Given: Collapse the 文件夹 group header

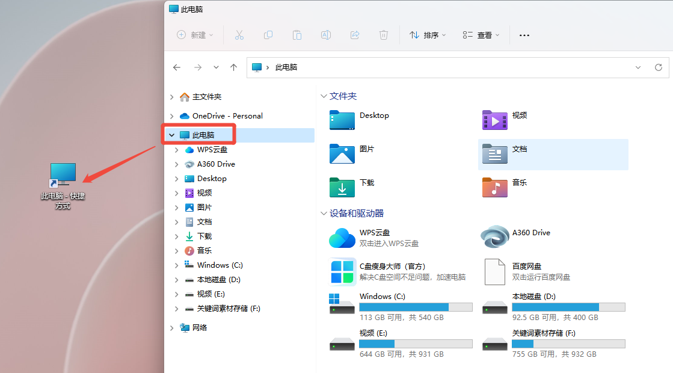Looking at the screenshot, I should (x=324, y=96).
